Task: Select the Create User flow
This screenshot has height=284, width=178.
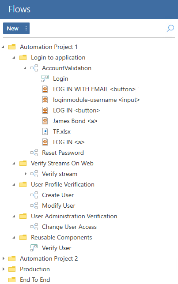Action: (58, 195)
